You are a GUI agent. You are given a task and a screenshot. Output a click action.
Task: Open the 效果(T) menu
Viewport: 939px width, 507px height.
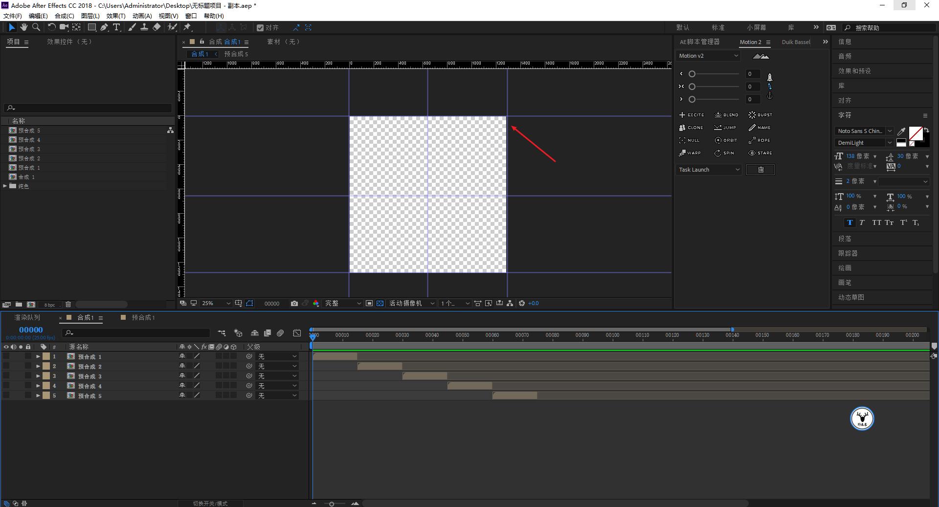tap(115, 16)
